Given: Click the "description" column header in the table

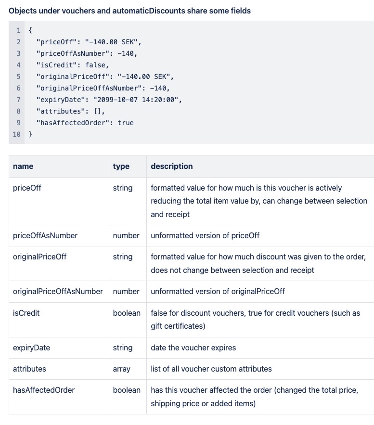Looking at the screenshot, I should (x=172, y=166).
